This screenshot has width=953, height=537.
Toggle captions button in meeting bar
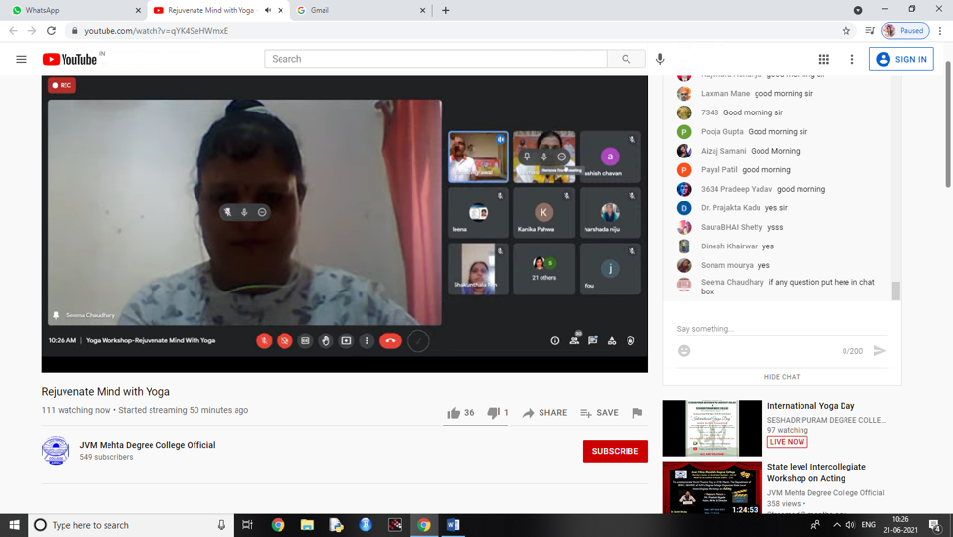[305, 341]
